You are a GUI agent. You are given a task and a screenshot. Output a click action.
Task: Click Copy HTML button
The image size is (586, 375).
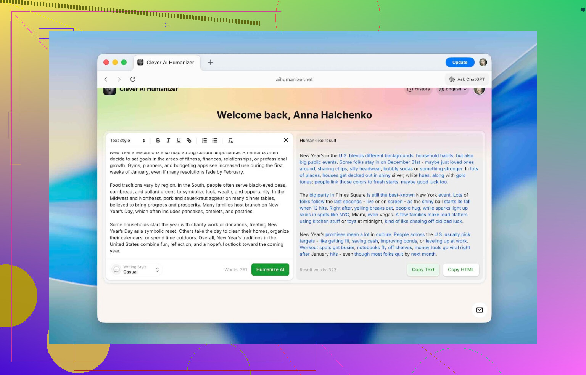point(460,269)
